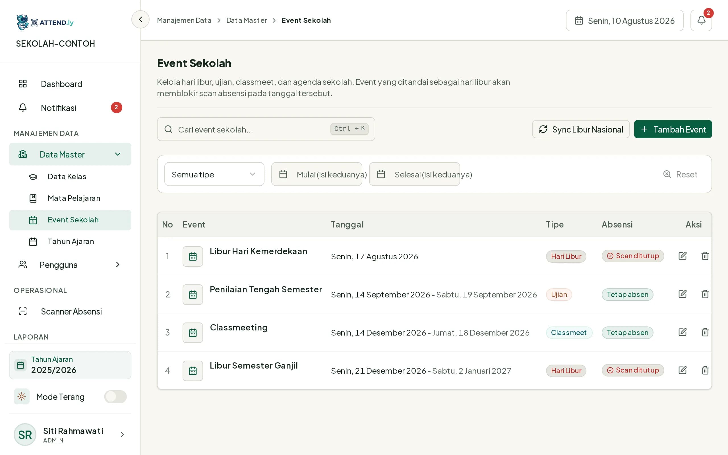
Task: Click the Tambah Event button
Action: point(673,129)
